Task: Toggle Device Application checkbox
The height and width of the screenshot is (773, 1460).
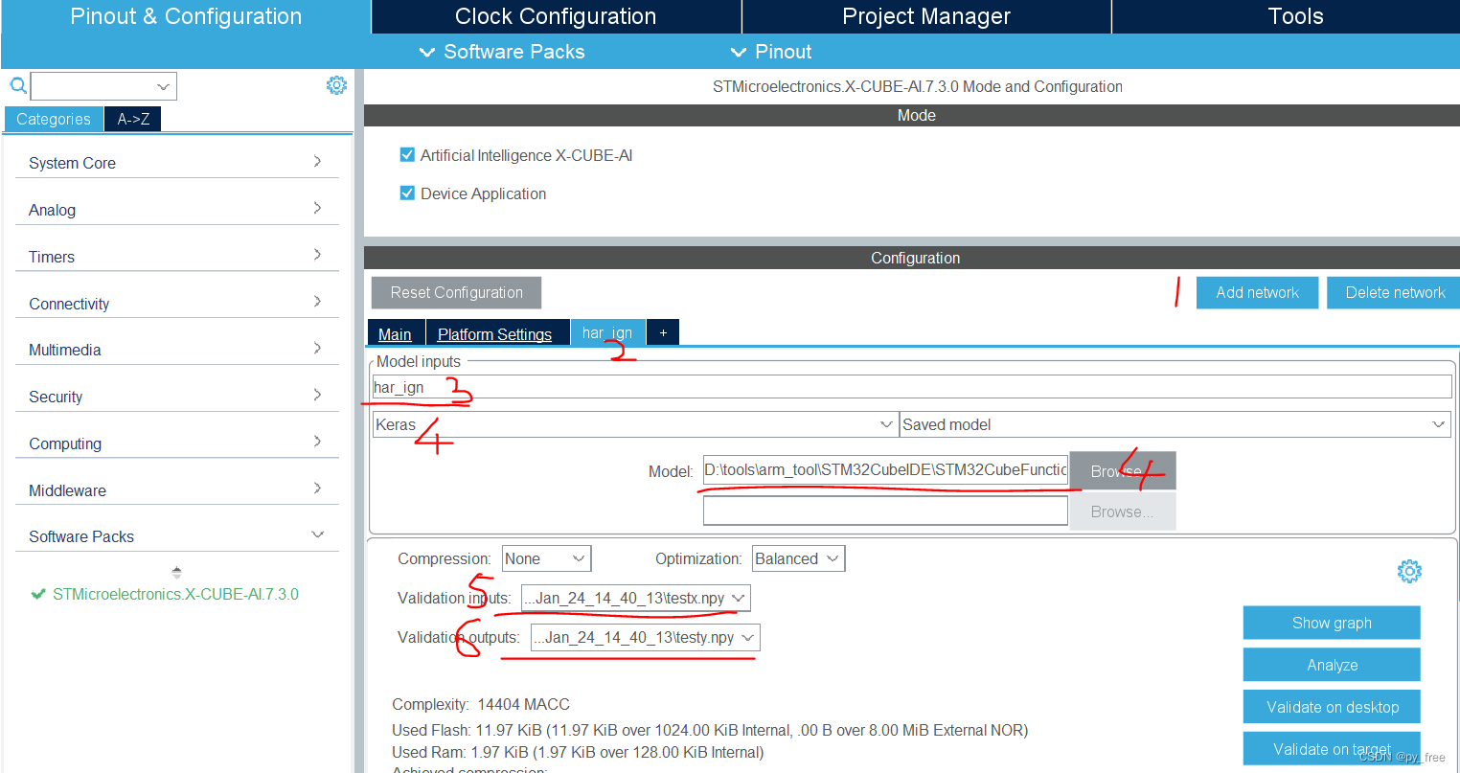Action: coord(407,193)
